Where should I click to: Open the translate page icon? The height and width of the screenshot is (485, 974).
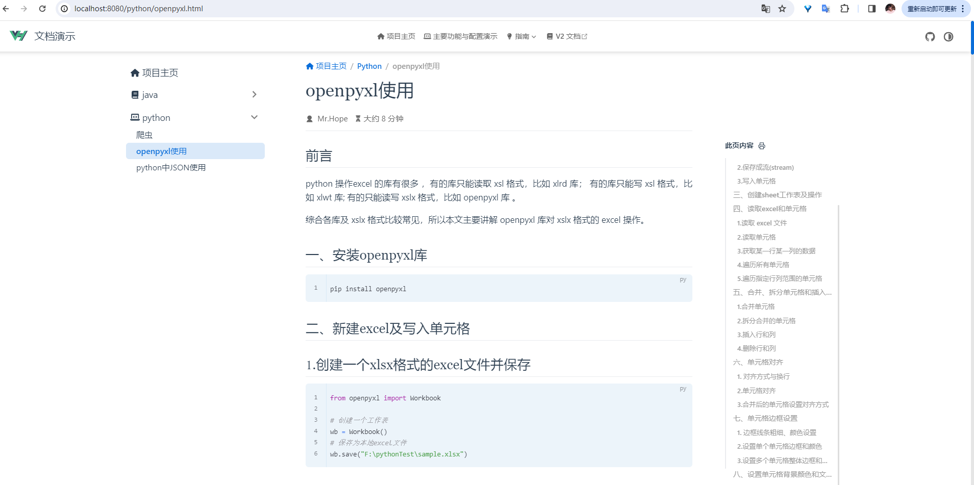(765, 9)
